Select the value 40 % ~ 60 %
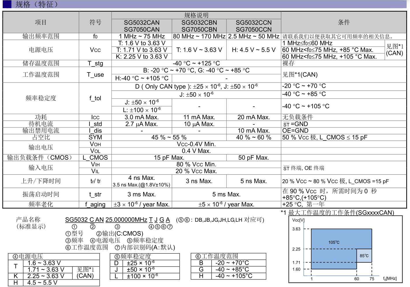The height and width of the screenshot is (287, 410). click(x=254, y=137)
